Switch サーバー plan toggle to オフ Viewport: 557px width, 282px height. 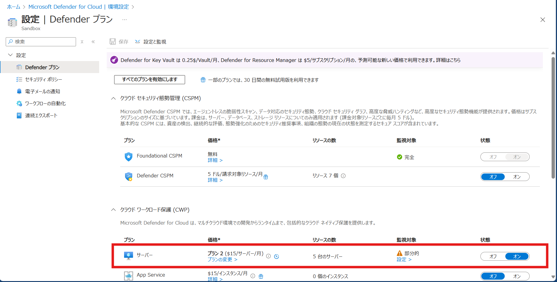[493, 256]
